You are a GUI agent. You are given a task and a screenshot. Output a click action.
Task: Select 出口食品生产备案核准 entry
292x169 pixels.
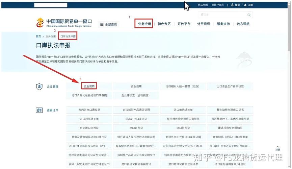click(x=230, y=87)
